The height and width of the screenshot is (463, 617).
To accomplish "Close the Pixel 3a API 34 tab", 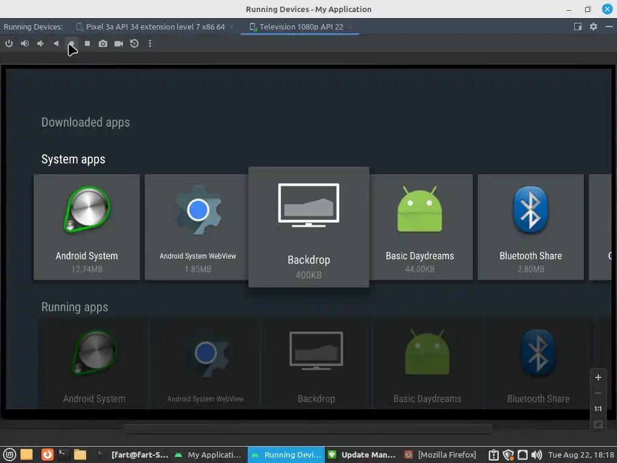I will click(x=231, y=27).
